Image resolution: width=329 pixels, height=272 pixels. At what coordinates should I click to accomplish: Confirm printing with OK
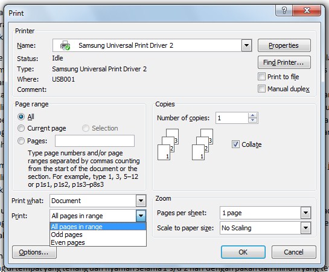[x=243, y=252]
